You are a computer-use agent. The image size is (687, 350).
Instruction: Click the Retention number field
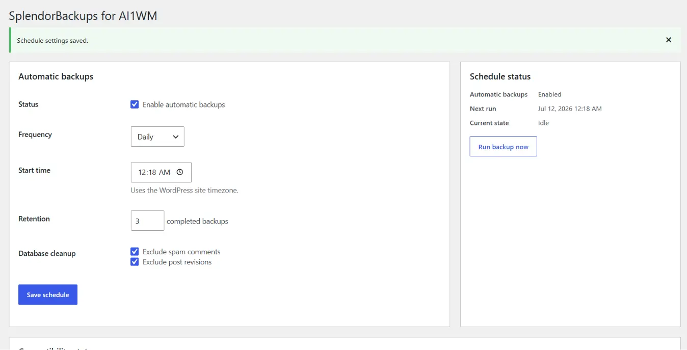pos(147,221)
